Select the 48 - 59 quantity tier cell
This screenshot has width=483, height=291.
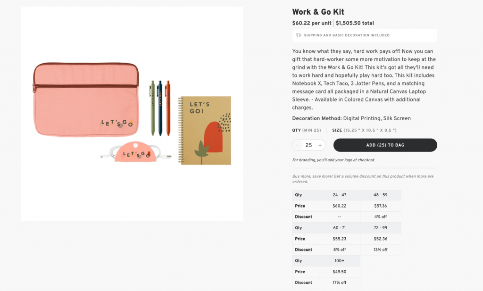pos(381,195)
